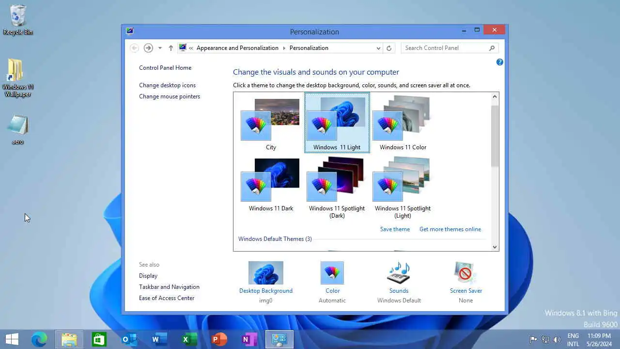The image size is (620, 349).
Task: Click Appearance and Personalization breadcrumb
Action: [237, 48]
